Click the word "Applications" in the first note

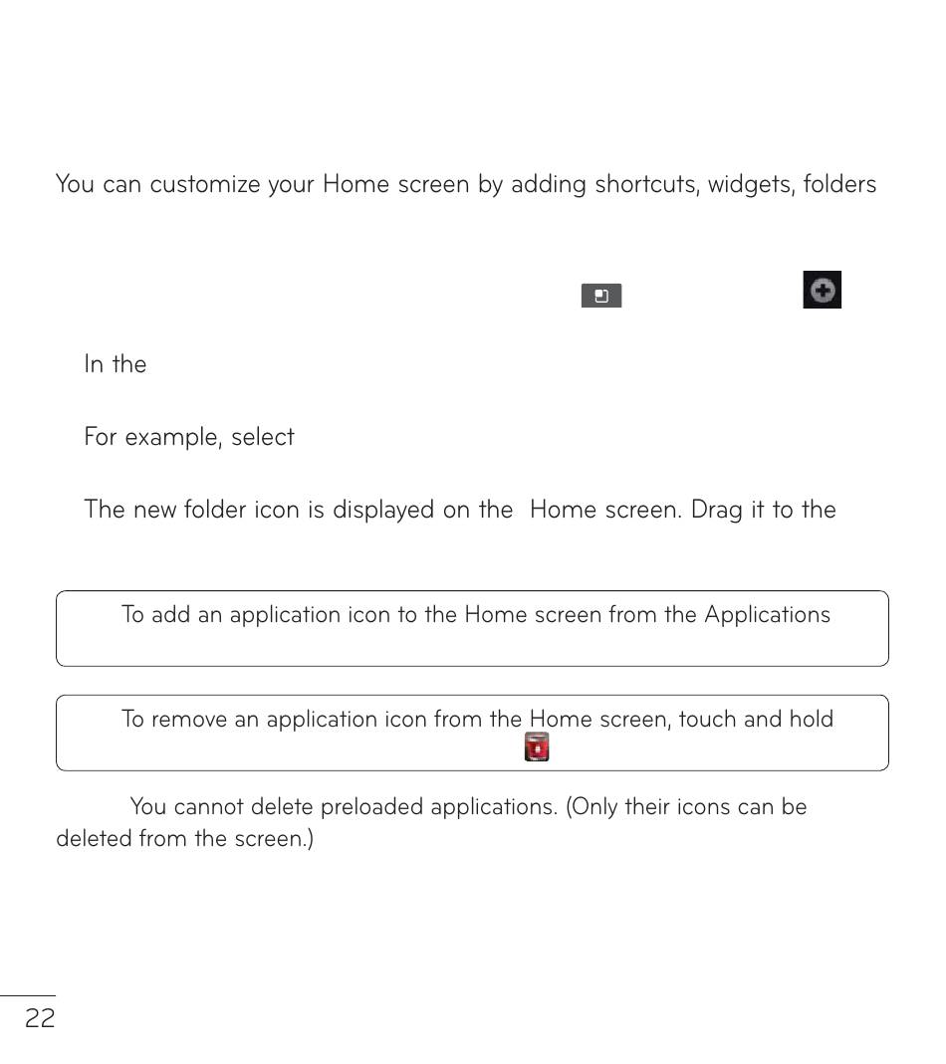coord(767,615)
